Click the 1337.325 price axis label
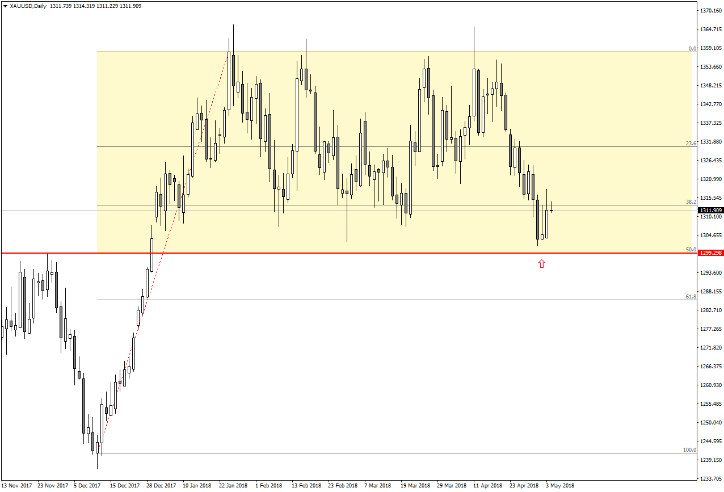Screen dimensions: 724x492 [711, 123]
